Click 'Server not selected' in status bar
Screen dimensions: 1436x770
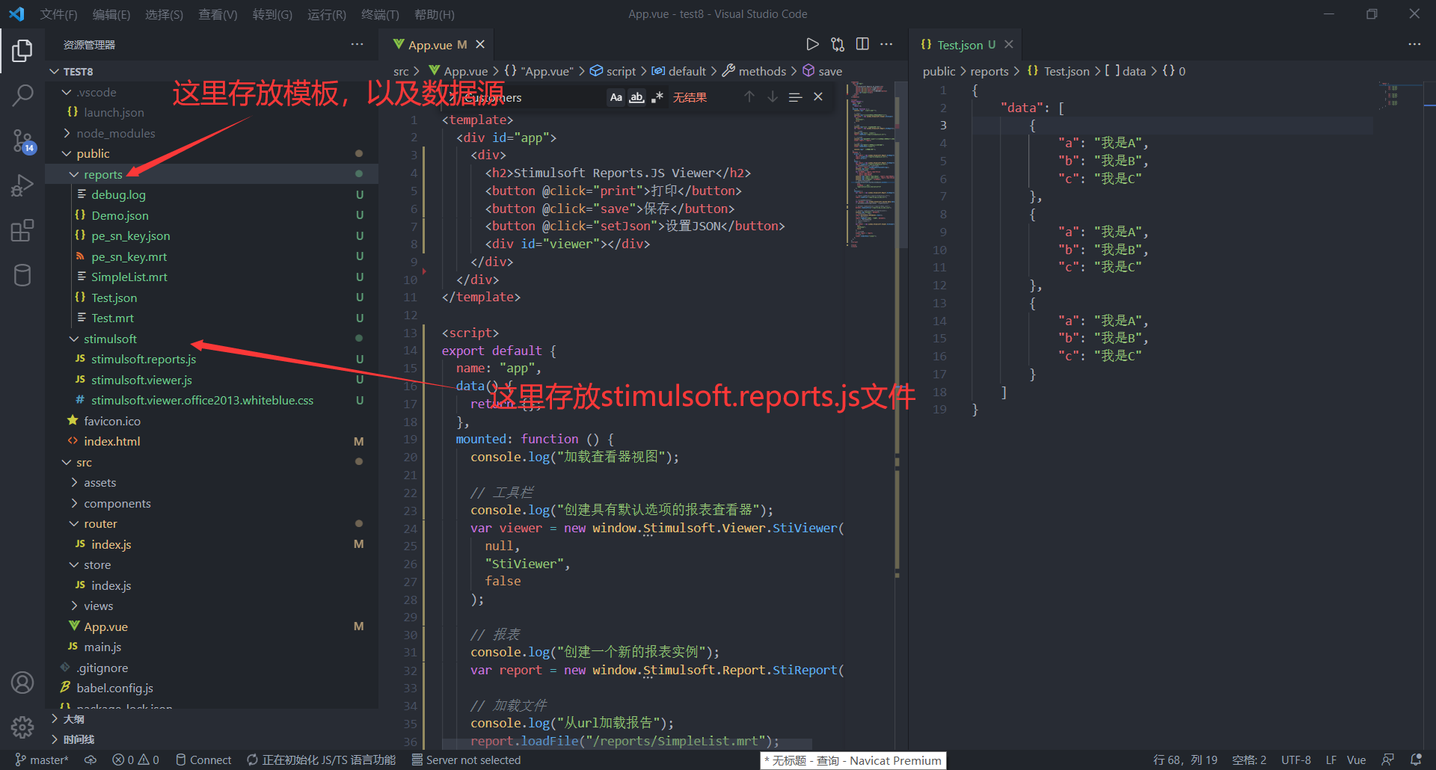[466, 760]
